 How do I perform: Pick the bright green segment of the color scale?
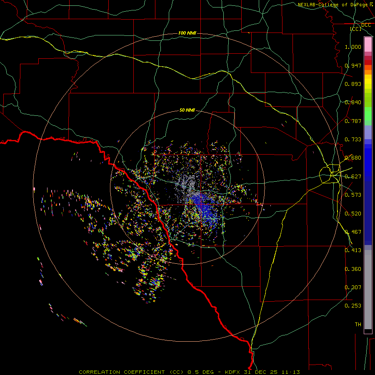368,114
